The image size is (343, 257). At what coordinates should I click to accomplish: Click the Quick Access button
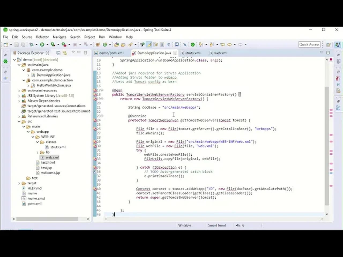click(x=309, y=44)
